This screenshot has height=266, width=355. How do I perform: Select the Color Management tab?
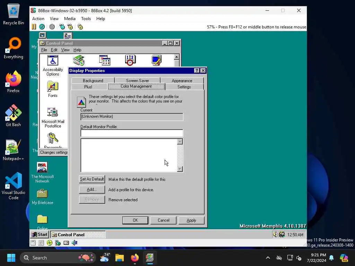(136, 86)
